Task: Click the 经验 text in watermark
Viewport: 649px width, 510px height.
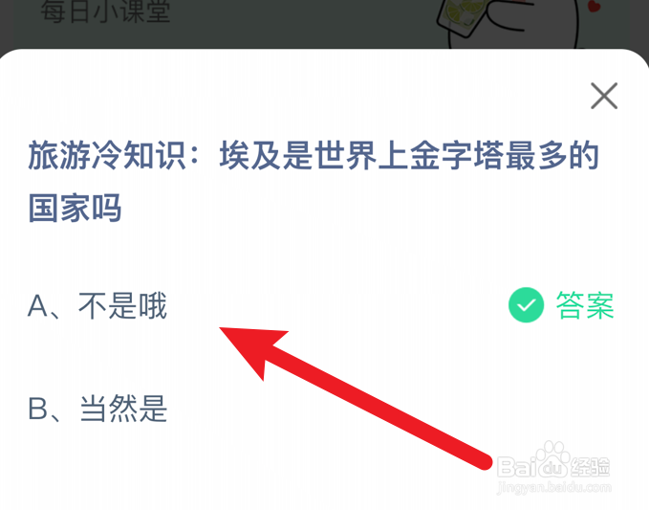Action: pyautogui.click(x=591, y=467)
